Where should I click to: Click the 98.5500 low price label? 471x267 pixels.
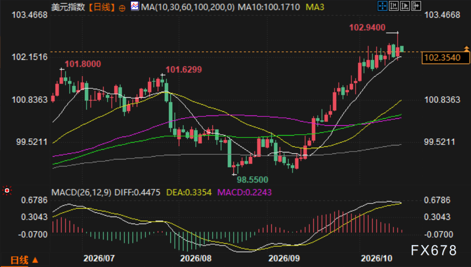pos(253,180)
